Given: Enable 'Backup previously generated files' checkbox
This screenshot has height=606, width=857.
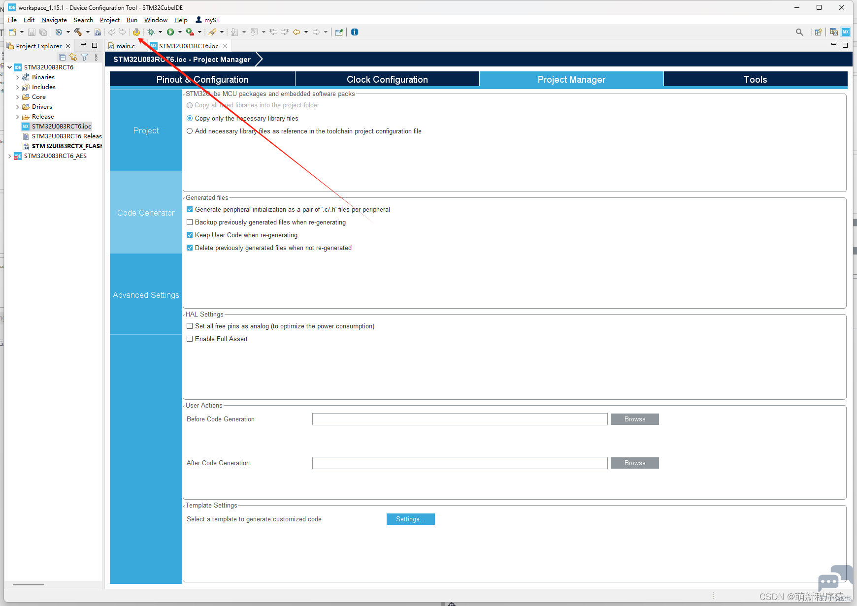Looking at the screenshot, I should pyautogui.click(x=190, y=222).
